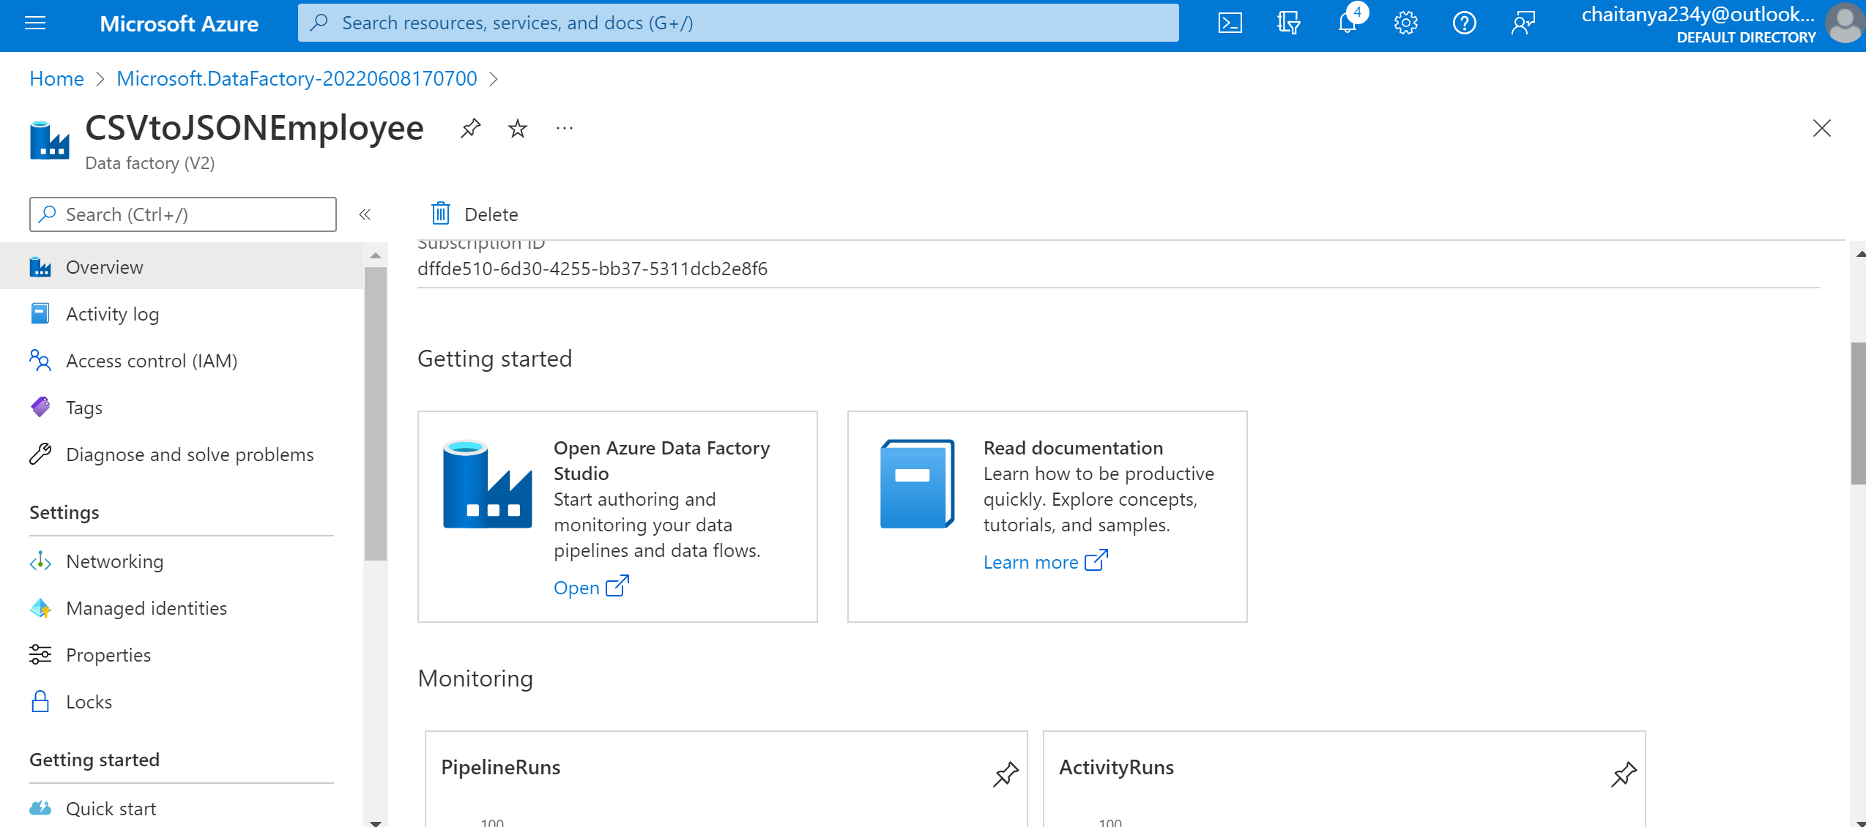Go to Microsoft.DataFactory-20220608170700 breadcrumb
This screenshot has width=1866, height=827.
297,78
